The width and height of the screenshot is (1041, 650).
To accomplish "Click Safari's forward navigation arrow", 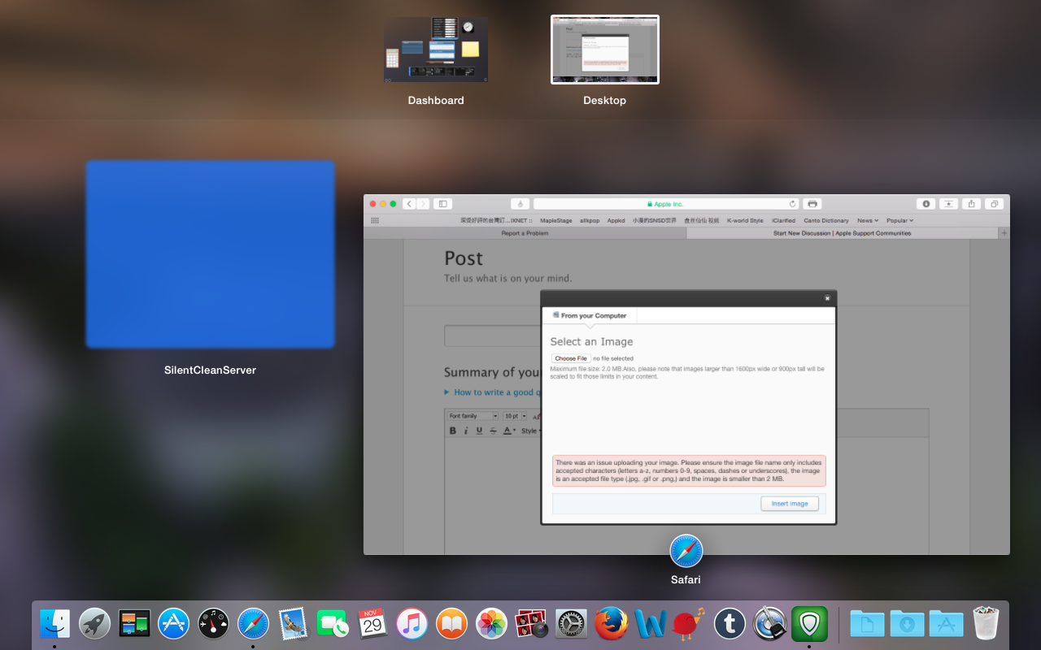I will [421, 204].
